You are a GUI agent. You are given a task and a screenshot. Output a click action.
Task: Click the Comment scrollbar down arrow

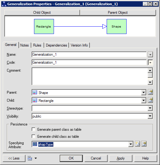(150, 82)
